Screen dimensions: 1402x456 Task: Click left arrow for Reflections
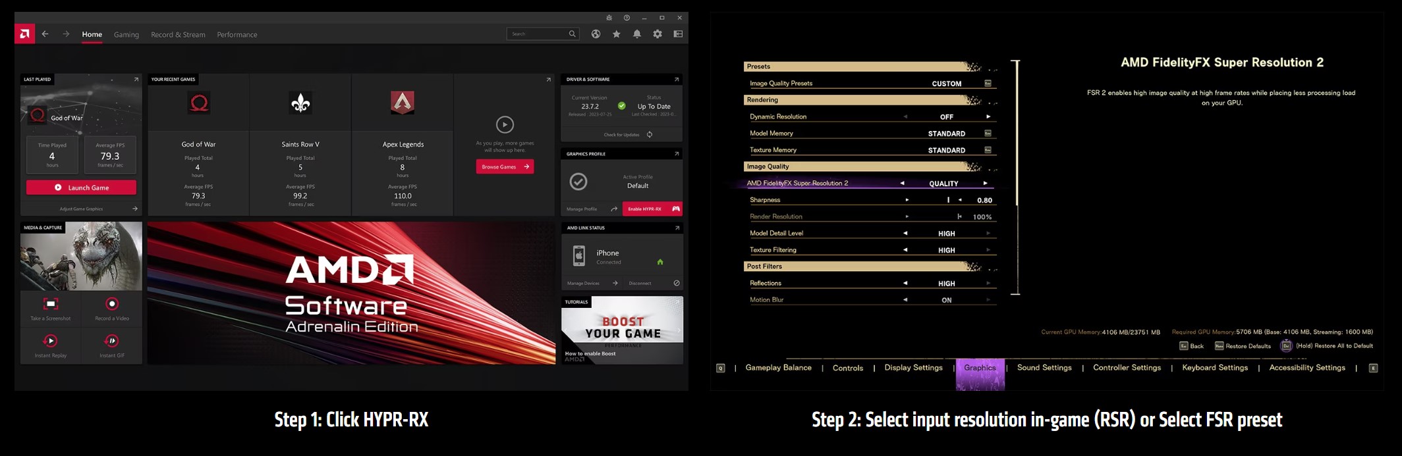pyautogui.click(x=905, y=284)
